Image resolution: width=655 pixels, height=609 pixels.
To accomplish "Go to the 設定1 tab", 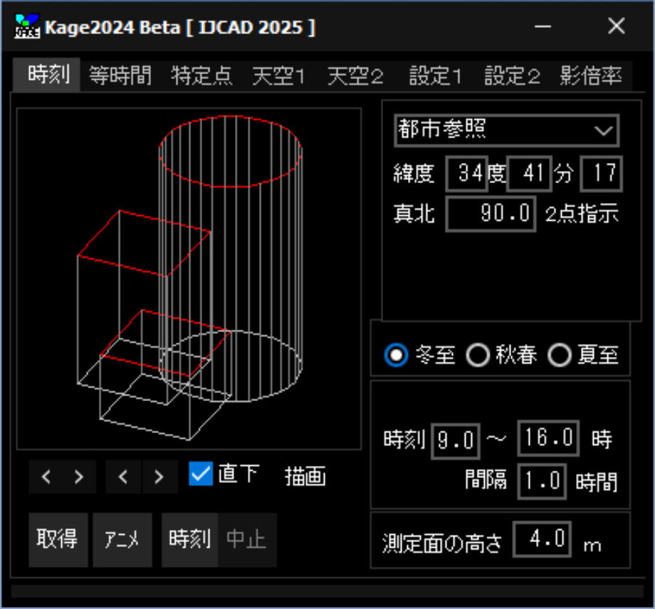I will coord(435,76).
